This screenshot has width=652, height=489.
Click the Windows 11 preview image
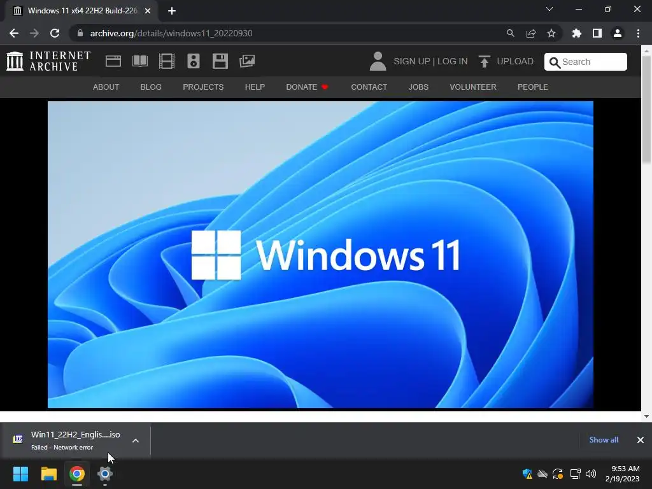(x=320, y=255)
